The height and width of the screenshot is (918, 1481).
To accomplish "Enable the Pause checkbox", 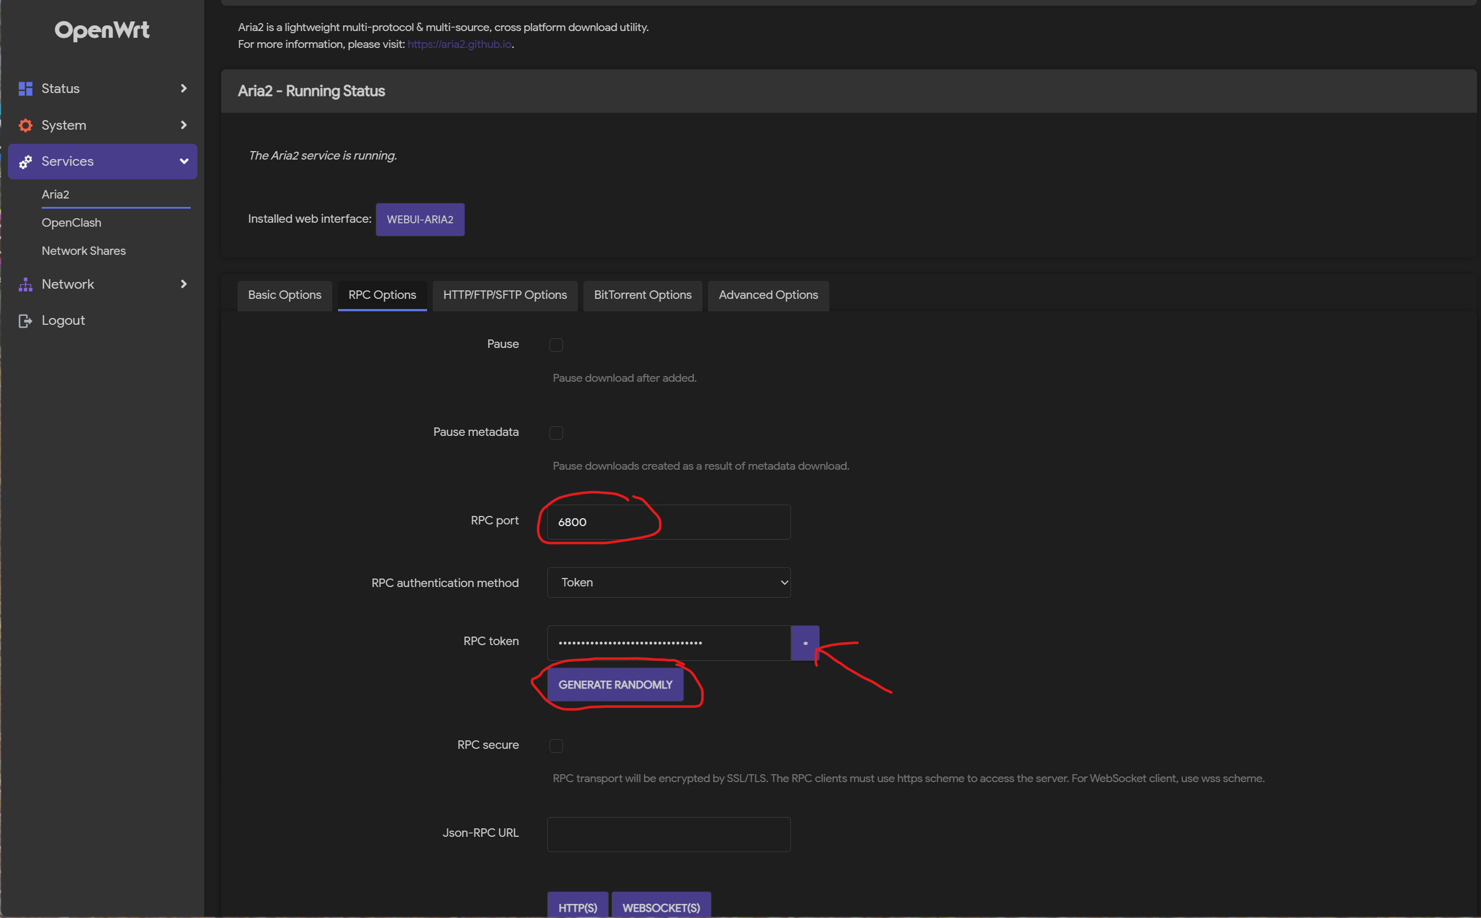I will pyautogui.click(x=556, y=345).
